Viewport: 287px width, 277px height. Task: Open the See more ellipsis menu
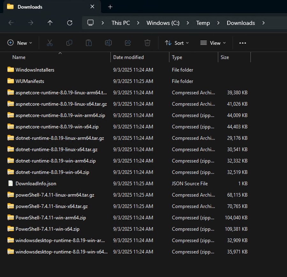coord(243,43)
